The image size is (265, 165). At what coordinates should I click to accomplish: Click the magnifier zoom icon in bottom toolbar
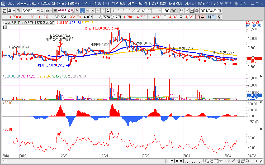point(248,161)
